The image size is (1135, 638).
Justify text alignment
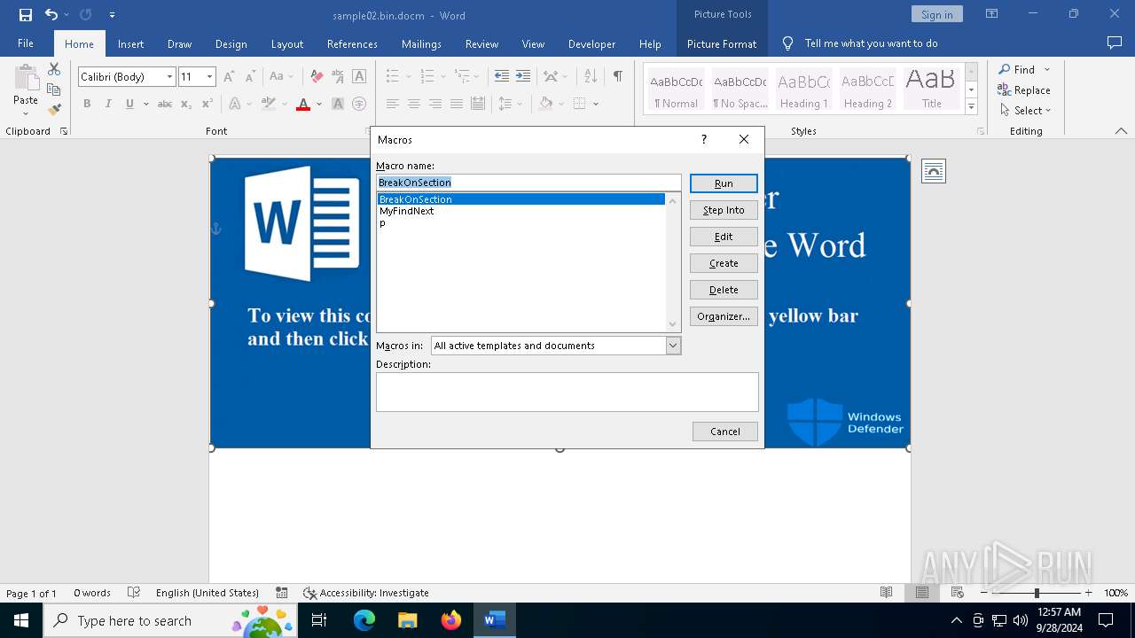[x=457, y=104]
